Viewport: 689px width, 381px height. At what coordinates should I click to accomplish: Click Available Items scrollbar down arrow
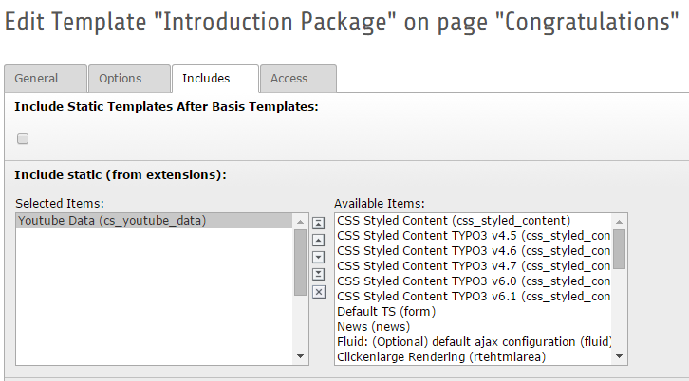(620, 356)
